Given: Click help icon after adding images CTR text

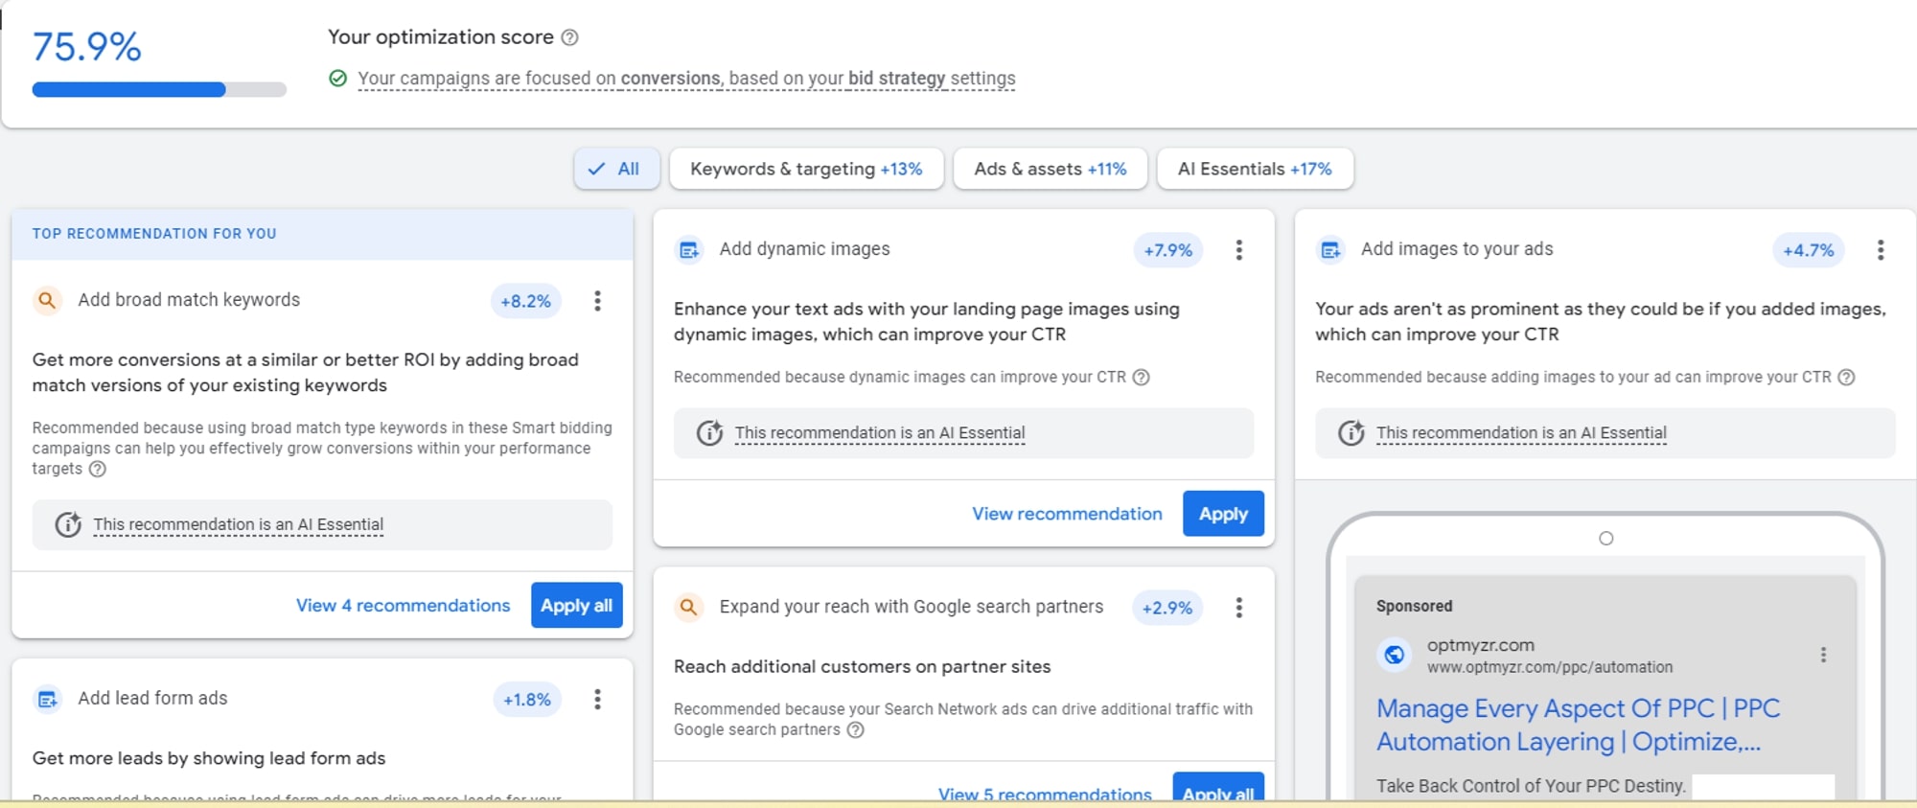Looking at the screenshot, I should coord(1846,377).
